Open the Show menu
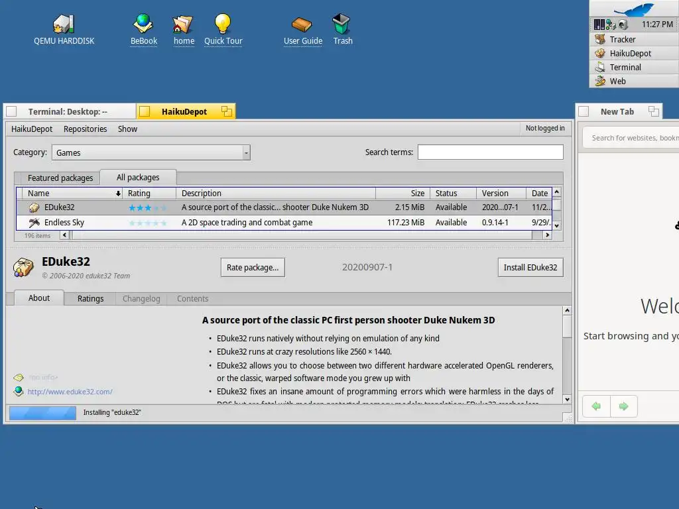The image size is (679, 509). point(127,129)
